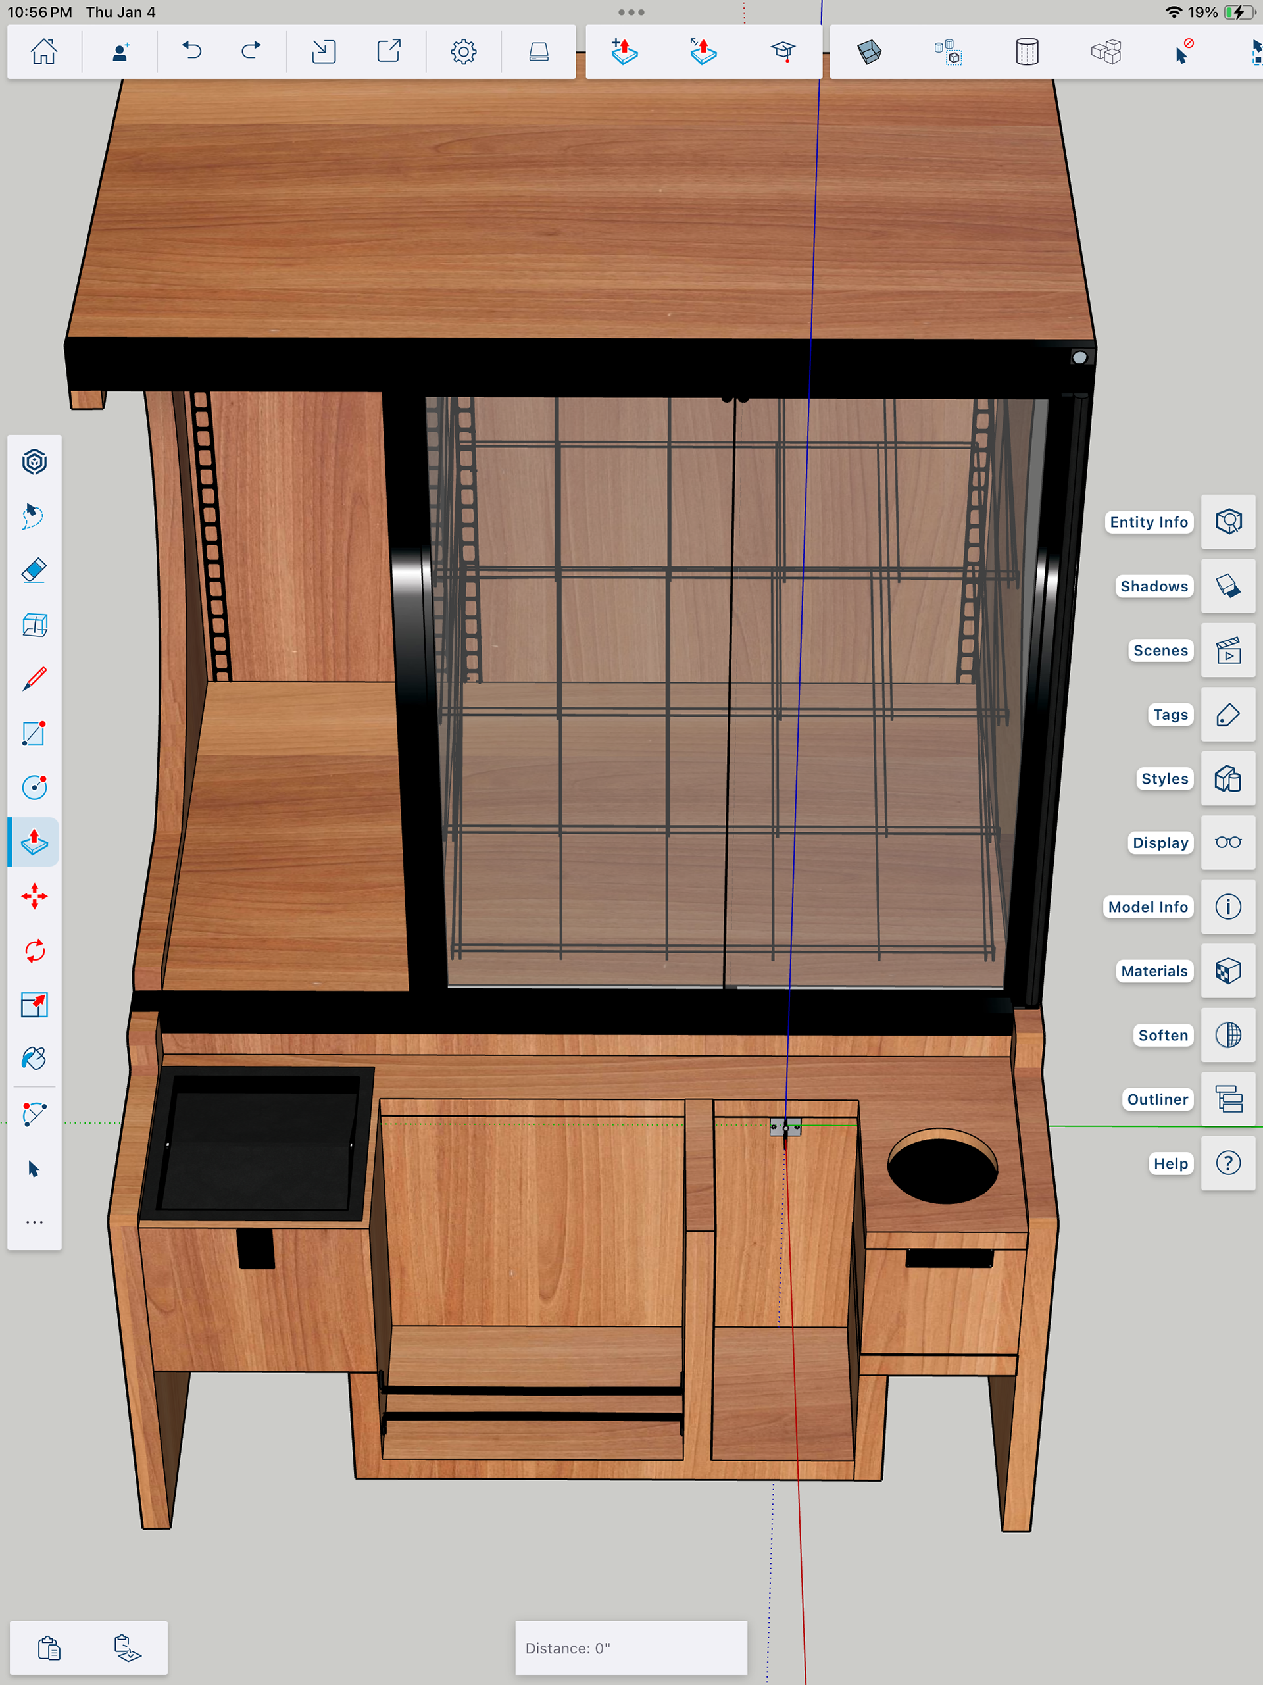The image size is (1263, 1685).
Task: Expand more tools via ellipsis
Action: coord(34,1222)
